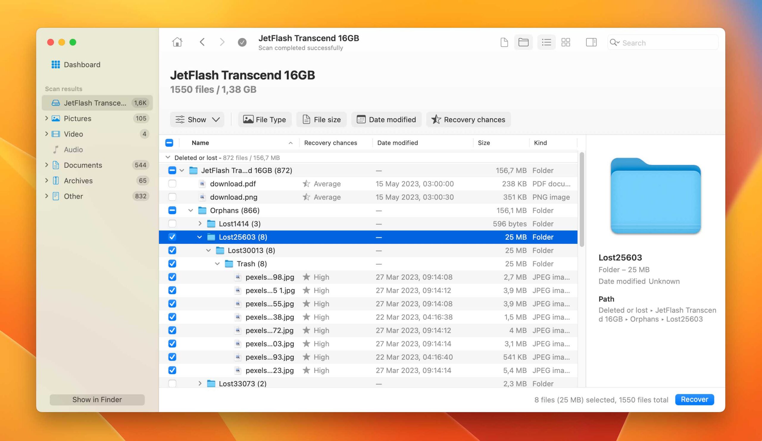This screenshot has width=762, height=441.
Task: Go to the Home icon in toolbar
Action: coord(177,42)
